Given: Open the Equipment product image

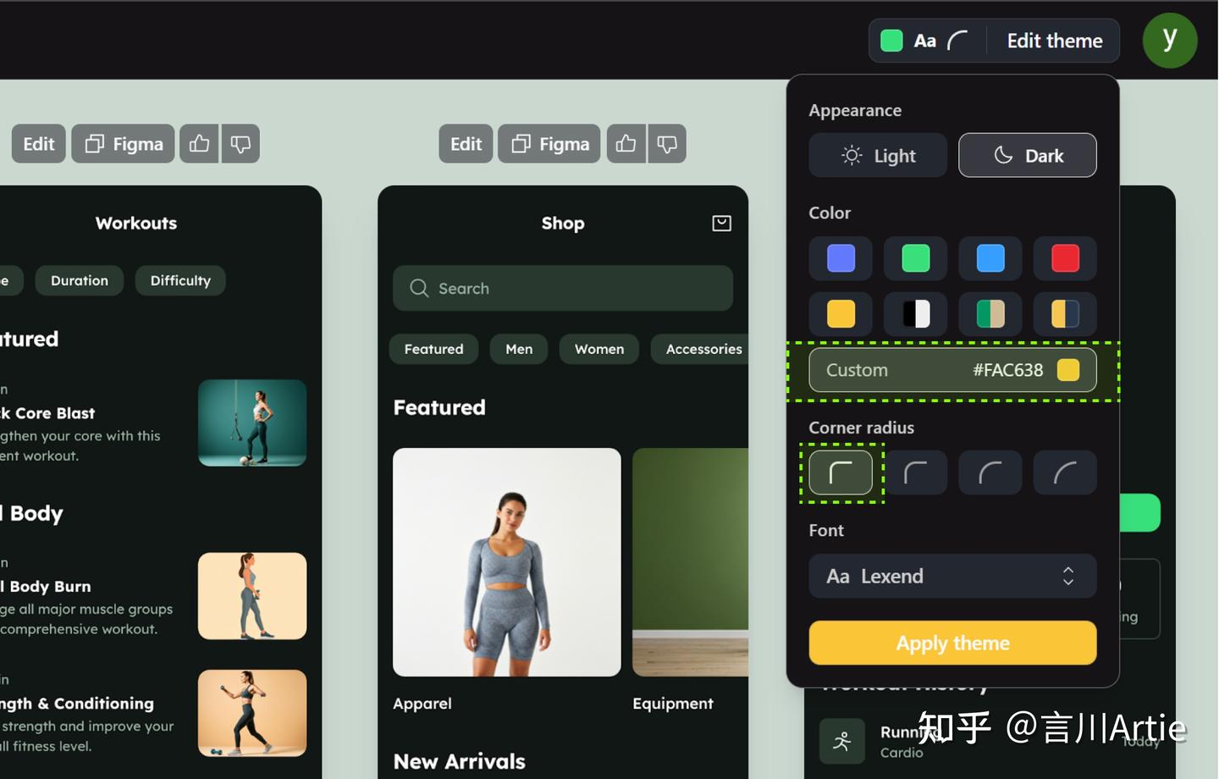Looking at the screenshot, I should point(690,562).
